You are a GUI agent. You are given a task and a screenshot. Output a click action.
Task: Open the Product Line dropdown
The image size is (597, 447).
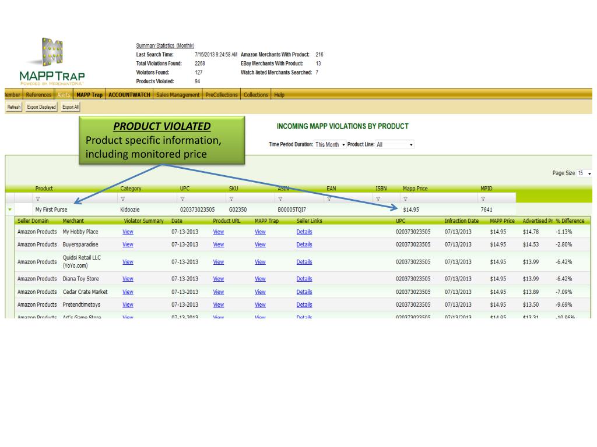click(395, 144)
